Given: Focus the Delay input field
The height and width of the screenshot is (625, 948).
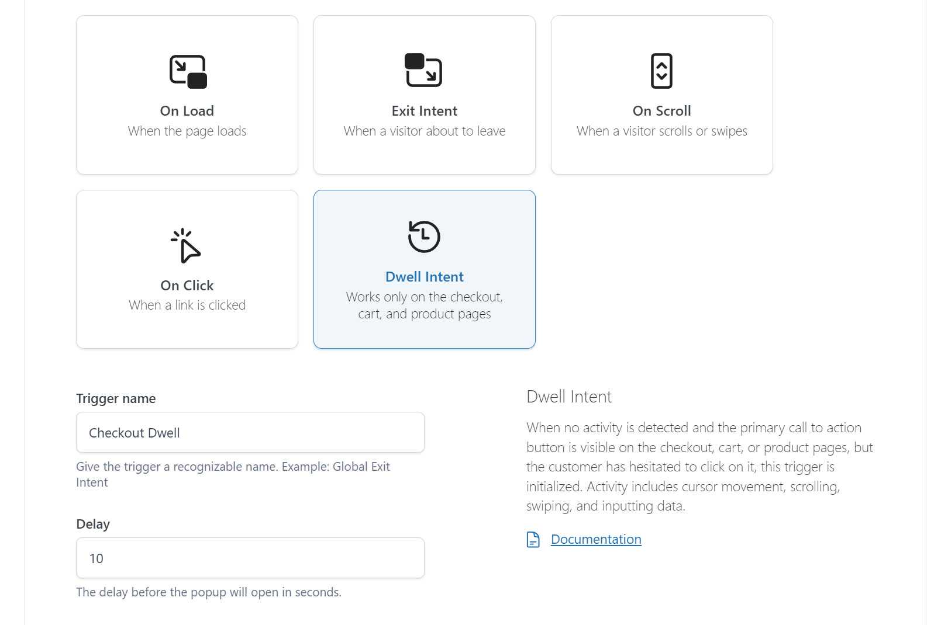Looking at the screenshot, I should (x=250, y=558).
